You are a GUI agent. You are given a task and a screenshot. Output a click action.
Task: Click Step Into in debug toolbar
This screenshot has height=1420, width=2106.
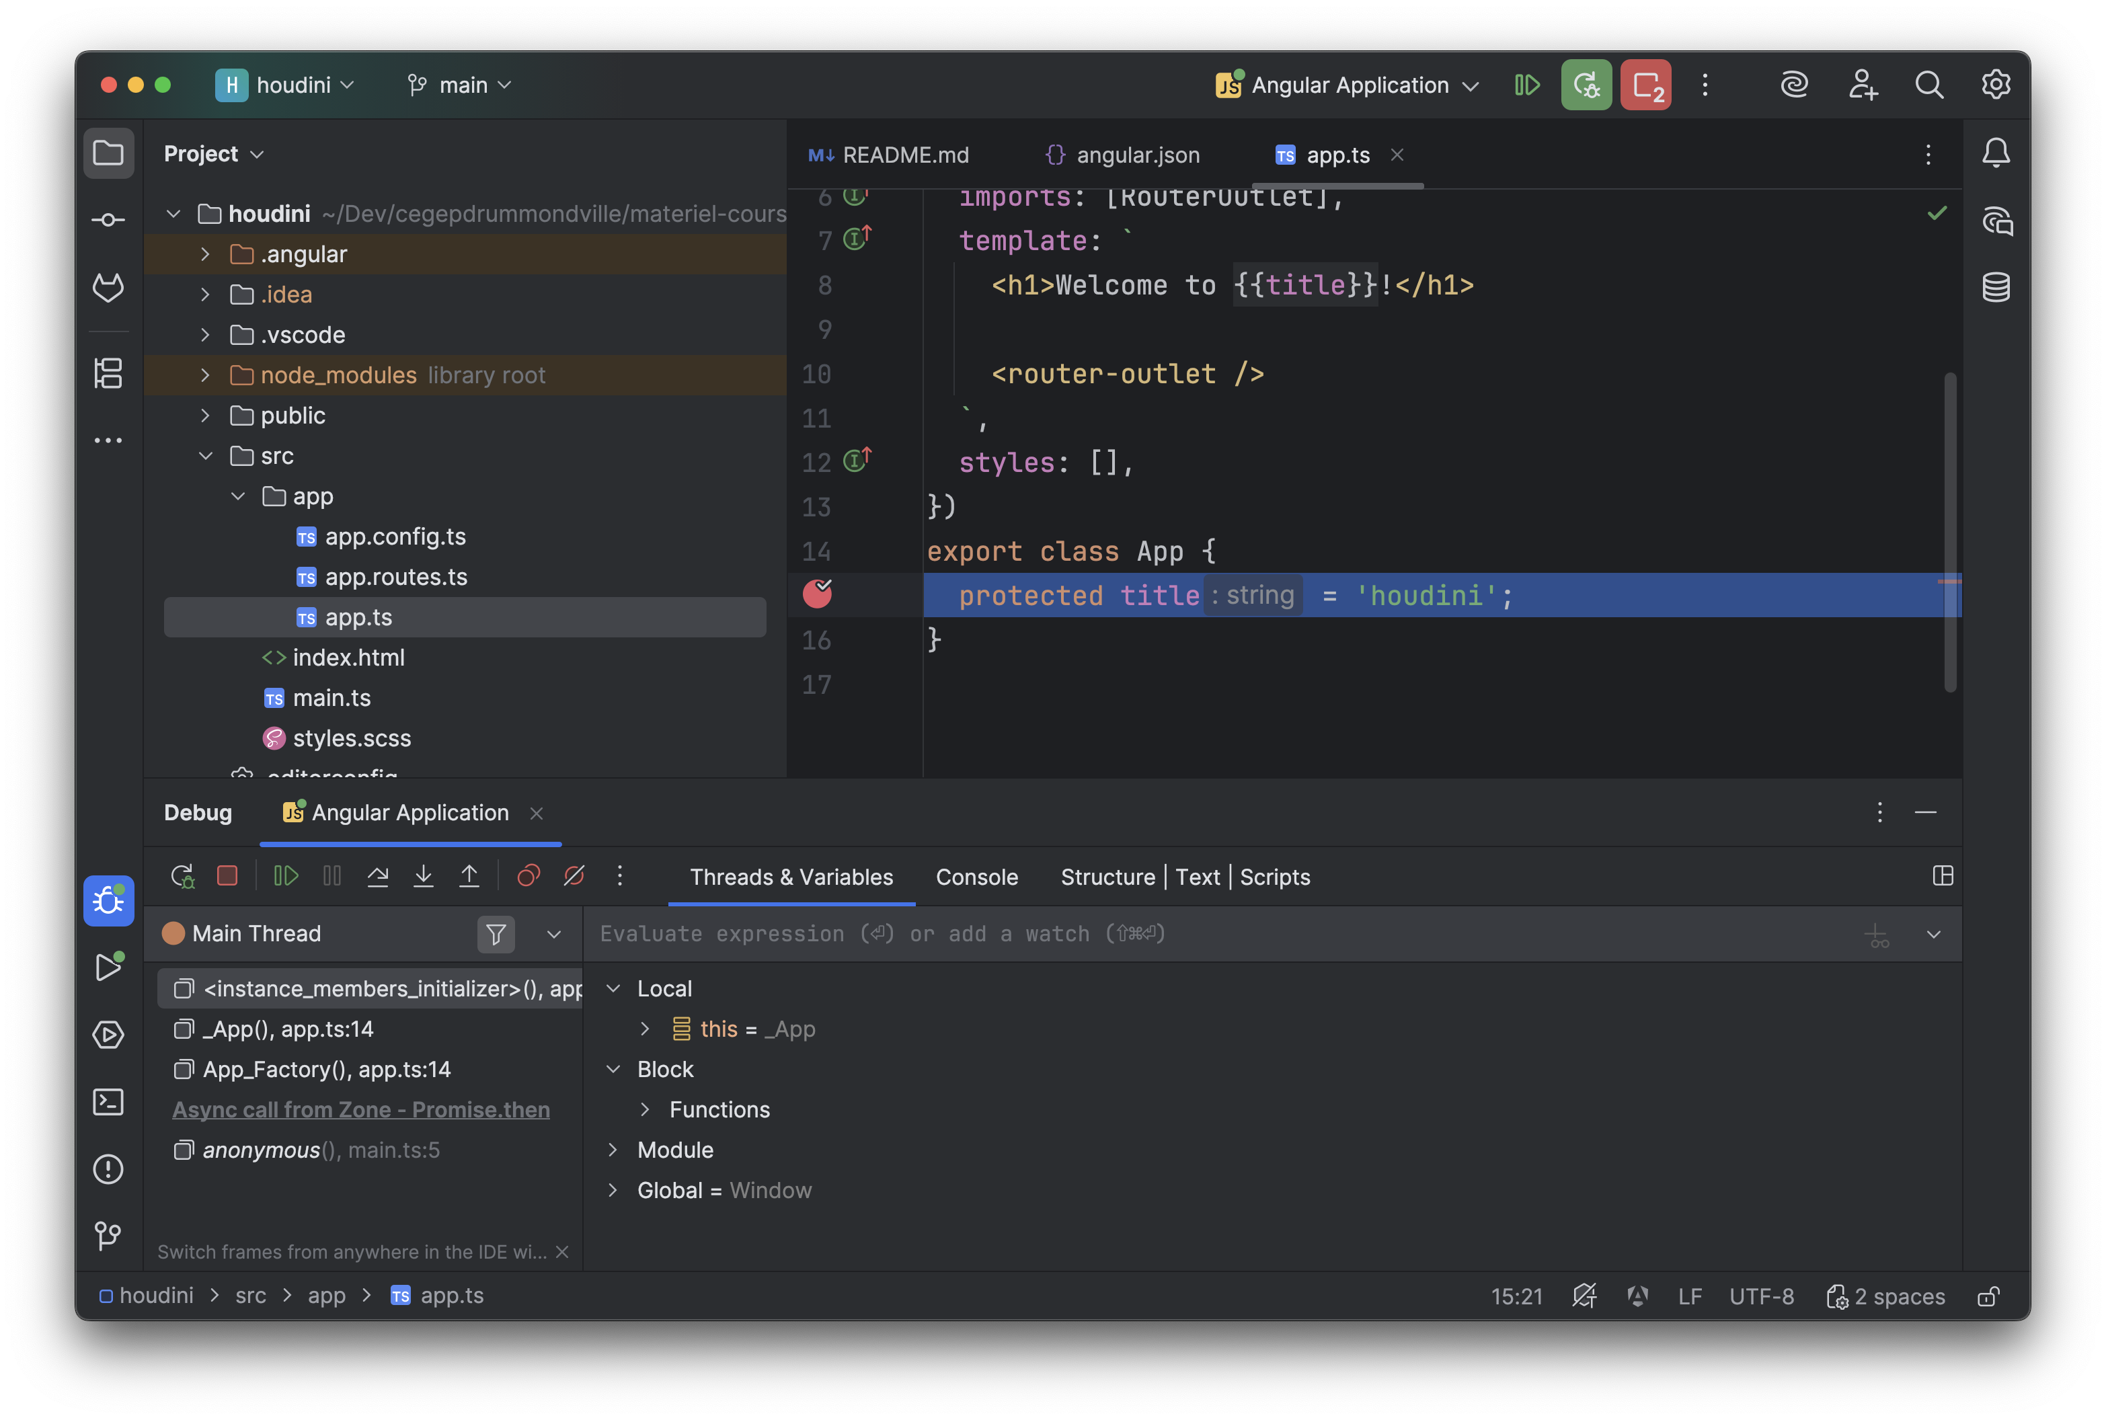(x=423, y=875)
